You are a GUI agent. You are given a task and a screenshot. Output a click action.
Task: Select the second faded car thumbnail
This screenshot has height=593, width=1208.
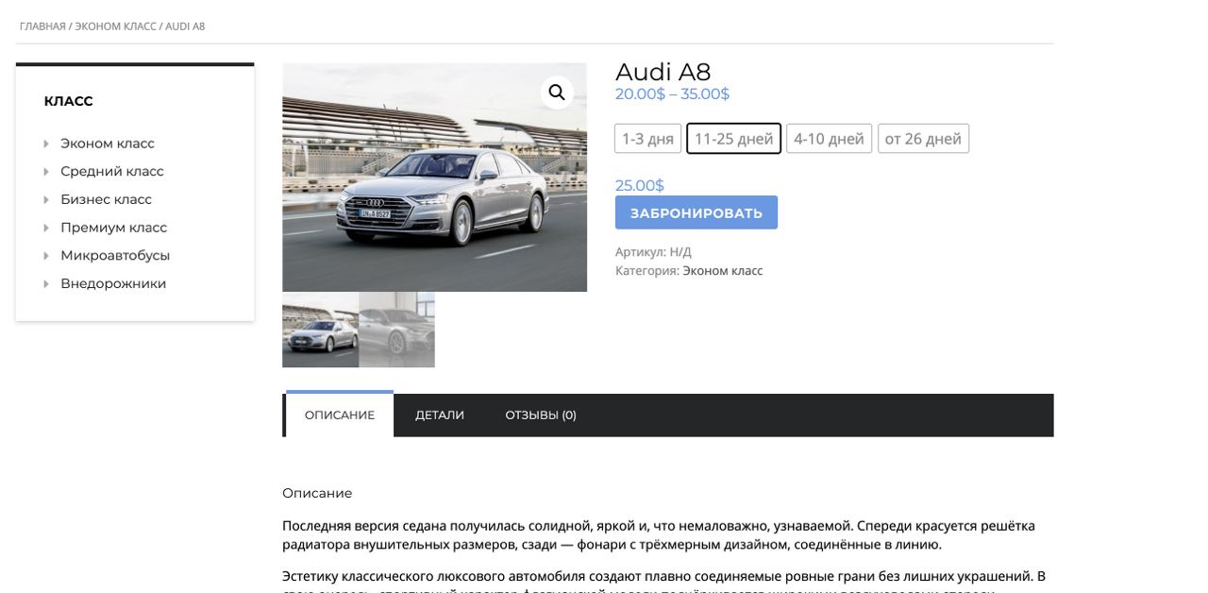coord(397,330)
